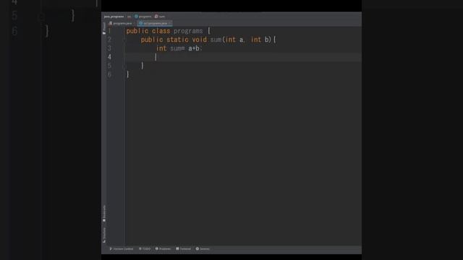Click the sum method breadcrumb
Viewport: 463px width, 260px height.
(x=160, y=17)
